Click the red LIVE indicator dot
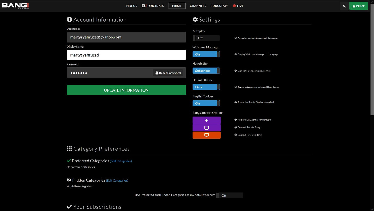The width and height of the screenshot is (374, 211). click(234, 6)
